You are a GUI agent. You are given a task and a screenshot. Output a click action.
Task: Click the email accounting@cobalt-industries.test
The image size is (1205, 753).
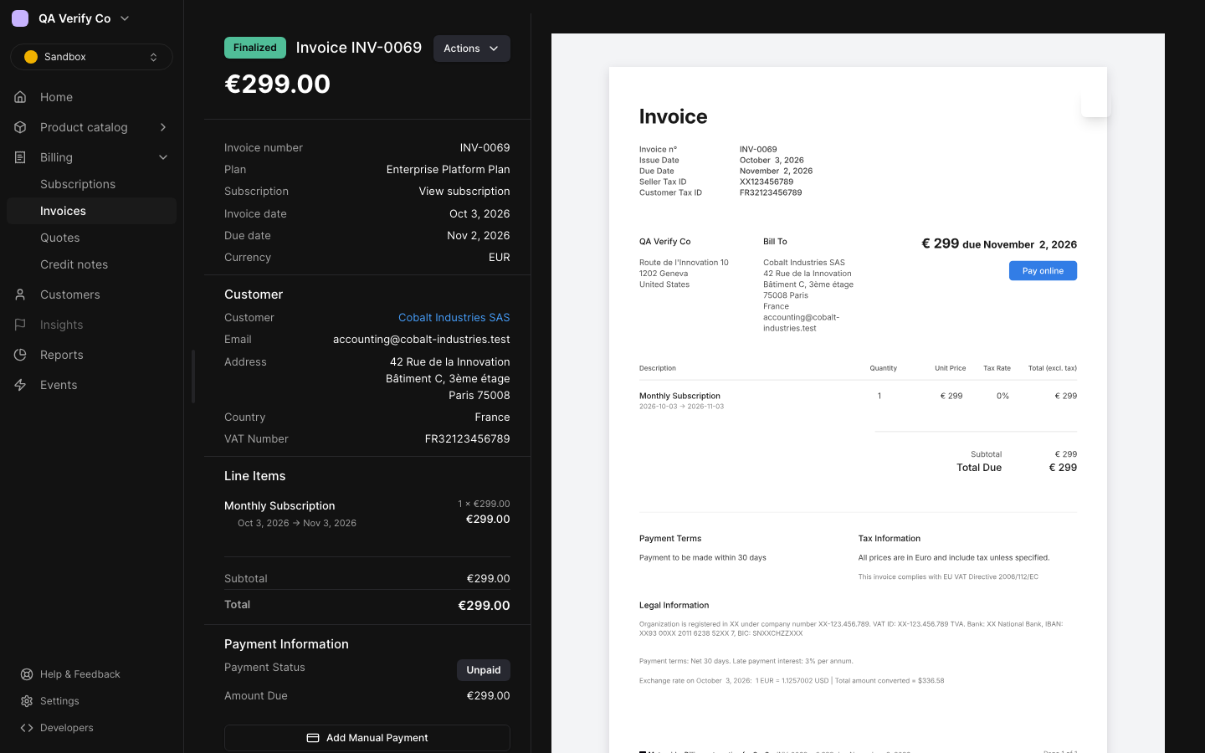coord(422,340)
